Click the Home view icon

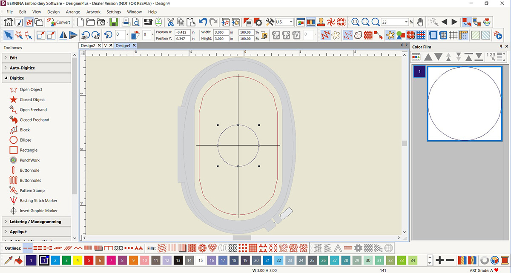(x=9, y=22)
